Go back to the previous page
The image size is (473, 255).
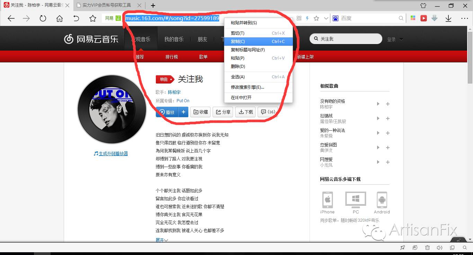pyautogui.click(x=11, y=19)
